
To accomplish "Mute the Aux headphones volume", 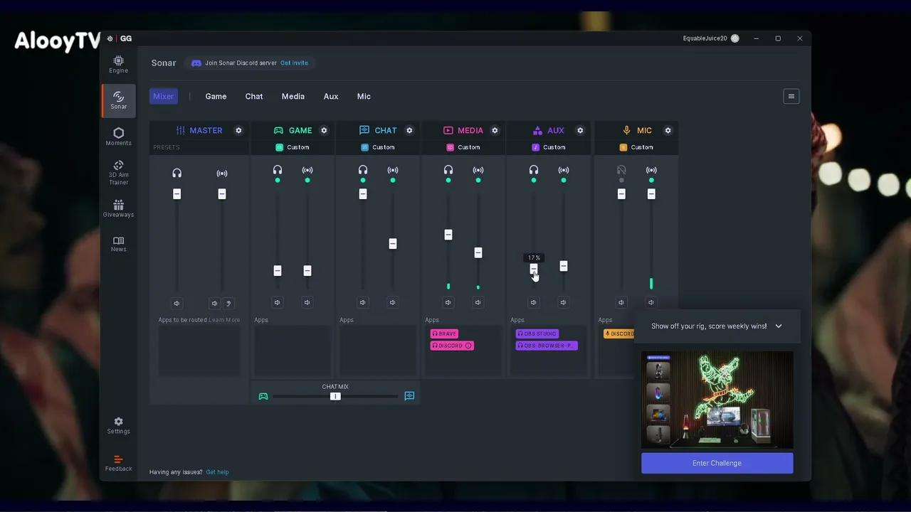I will 534,302.
